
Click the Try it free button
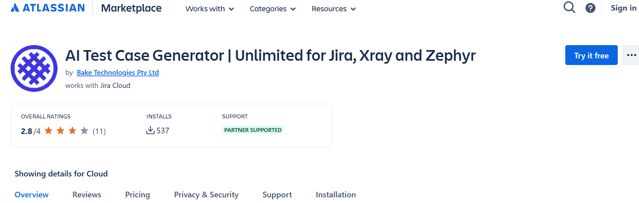tap(591, 55)
